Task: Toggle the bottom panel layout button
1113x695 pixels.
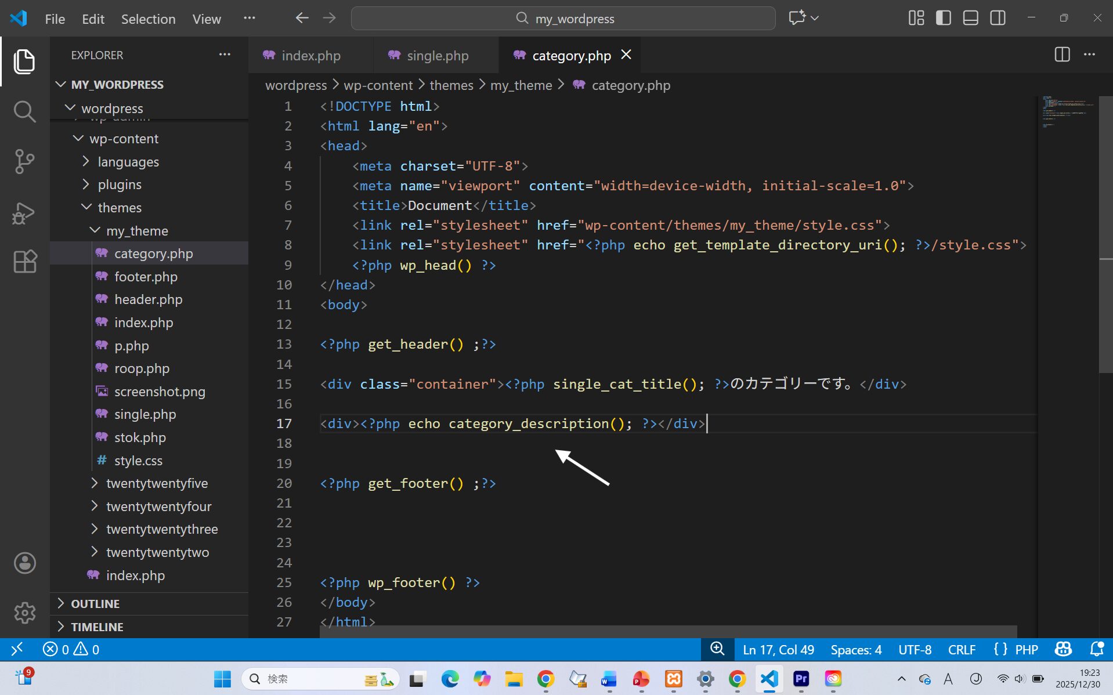Action: click(971, 18)
